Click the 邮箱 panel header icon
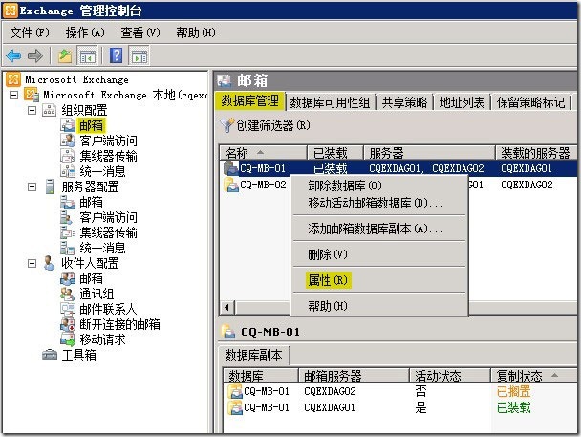581x437 pixels. (x=225, y=80)
